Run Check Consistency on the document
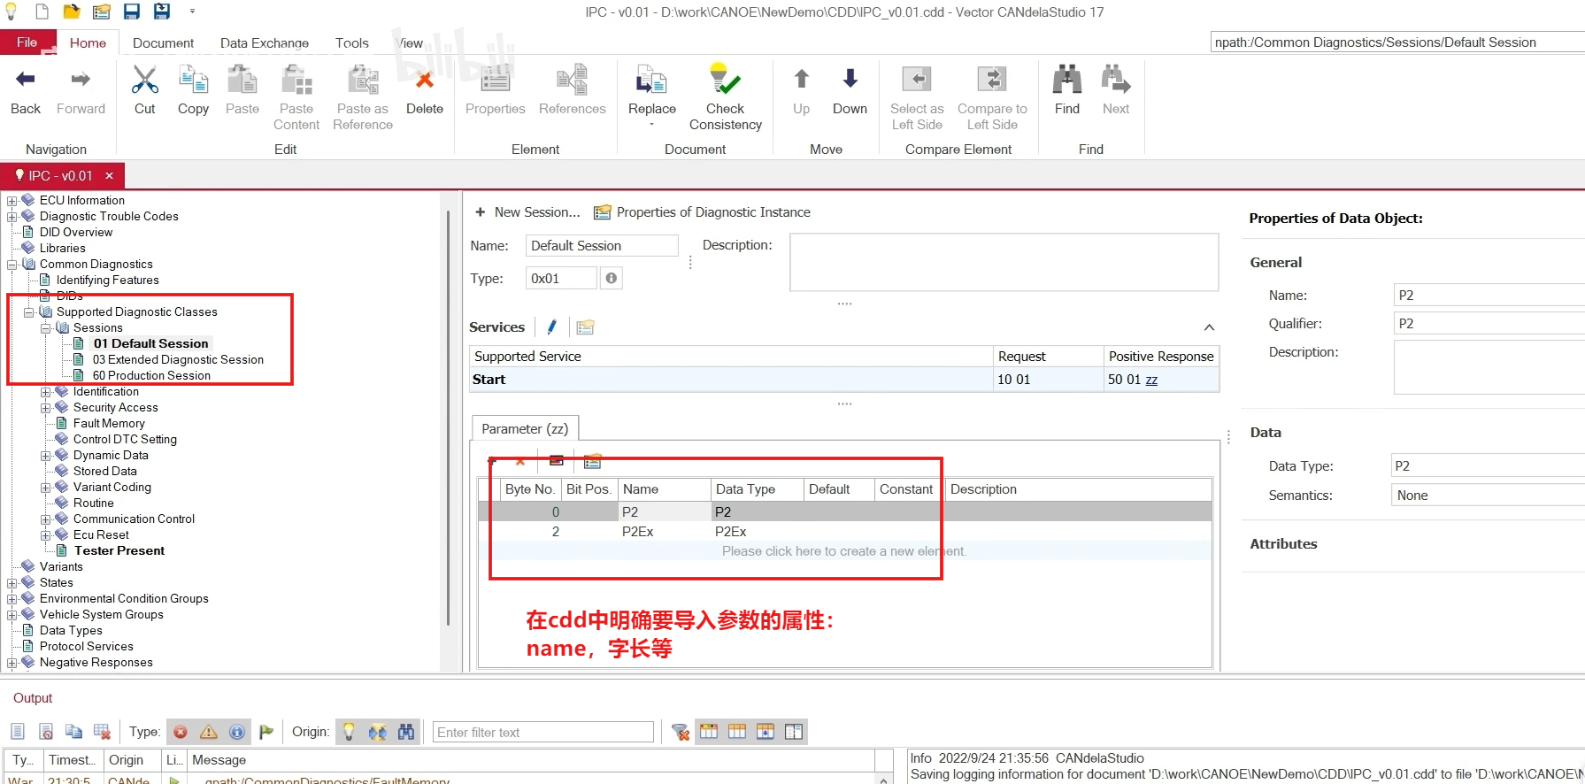 pos(726,97)
